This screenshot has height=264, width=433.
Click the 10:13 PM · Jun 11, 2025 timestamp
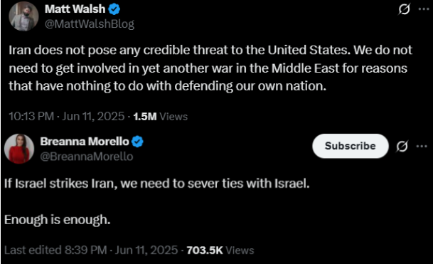[67, 117]
